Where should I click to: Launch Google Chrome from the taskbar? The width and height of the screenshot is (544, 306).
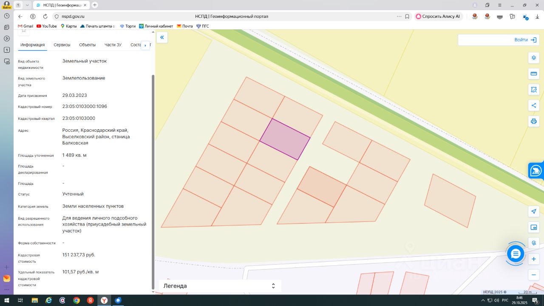point(76,300)
